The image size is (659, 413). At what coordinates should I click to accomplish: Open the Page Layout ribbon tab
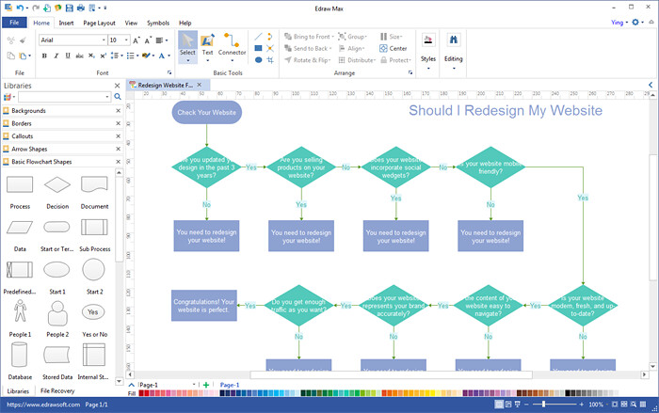click(98, 22)
